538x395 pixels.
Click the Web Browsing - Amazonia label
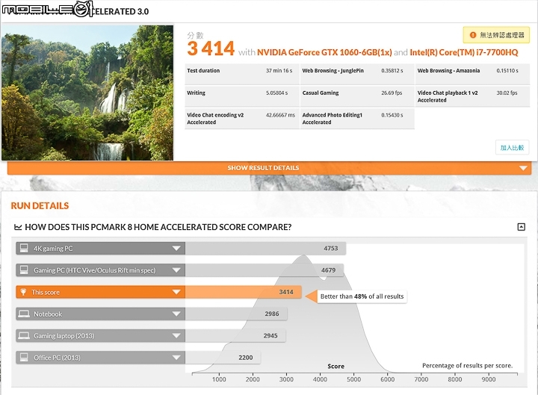click(448, 71)
